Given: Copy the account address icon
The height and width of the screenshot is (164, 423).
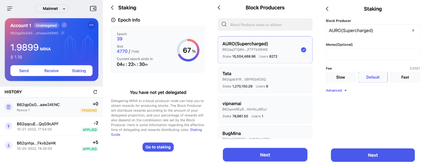Looking at the screenshot, I should tap(63, 33).
